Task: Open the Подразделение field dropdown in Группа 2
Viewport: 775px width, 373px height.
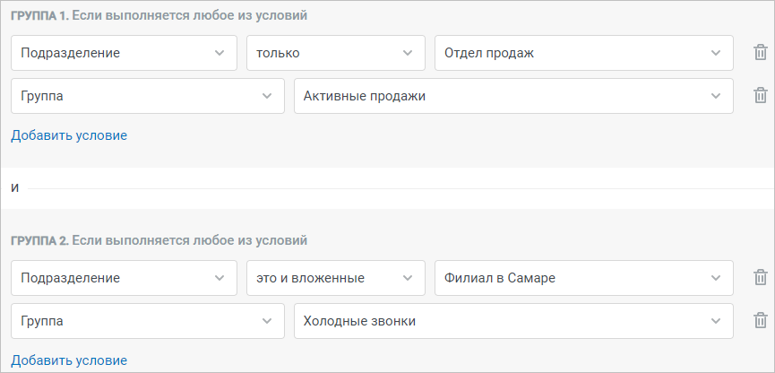Action: 124,278
